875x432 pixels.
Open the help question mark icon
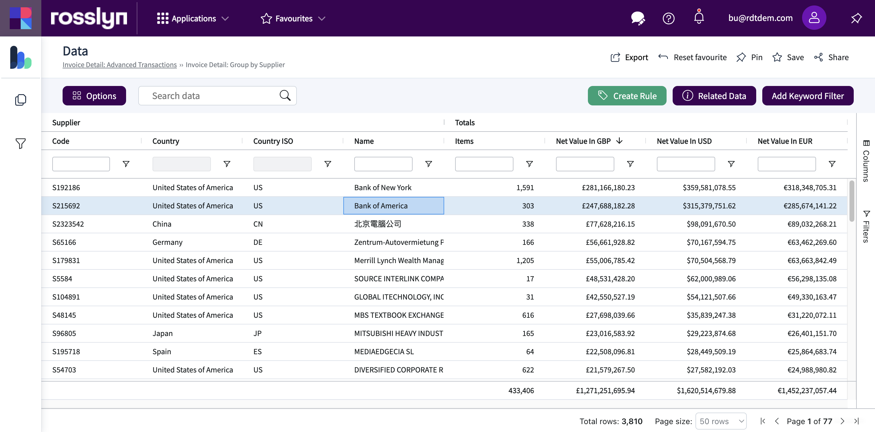668,18
